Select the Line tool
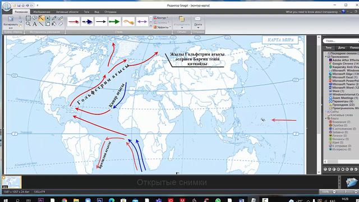The height and width of the screenshot is (202, 359). [x=41, y=24]
